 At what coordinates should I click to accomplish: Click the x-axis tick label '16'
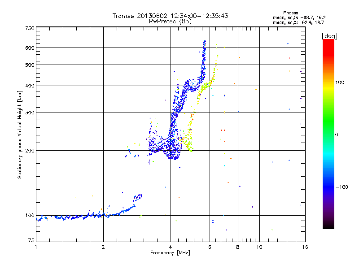(305, 247)
